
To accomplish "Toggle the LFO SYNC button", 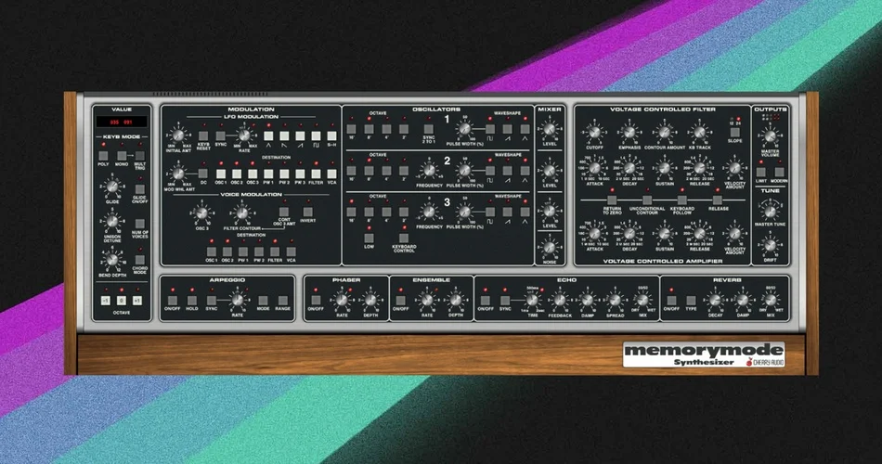I will click(221, 135).
